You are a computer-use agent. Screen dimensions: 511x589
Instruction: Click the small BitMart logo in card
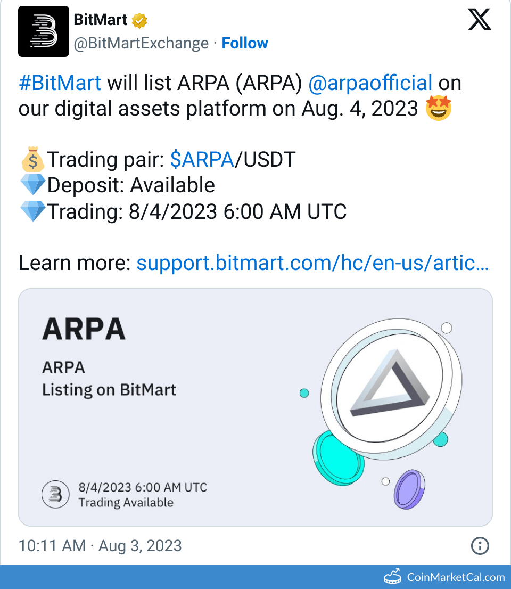[56, 494]
